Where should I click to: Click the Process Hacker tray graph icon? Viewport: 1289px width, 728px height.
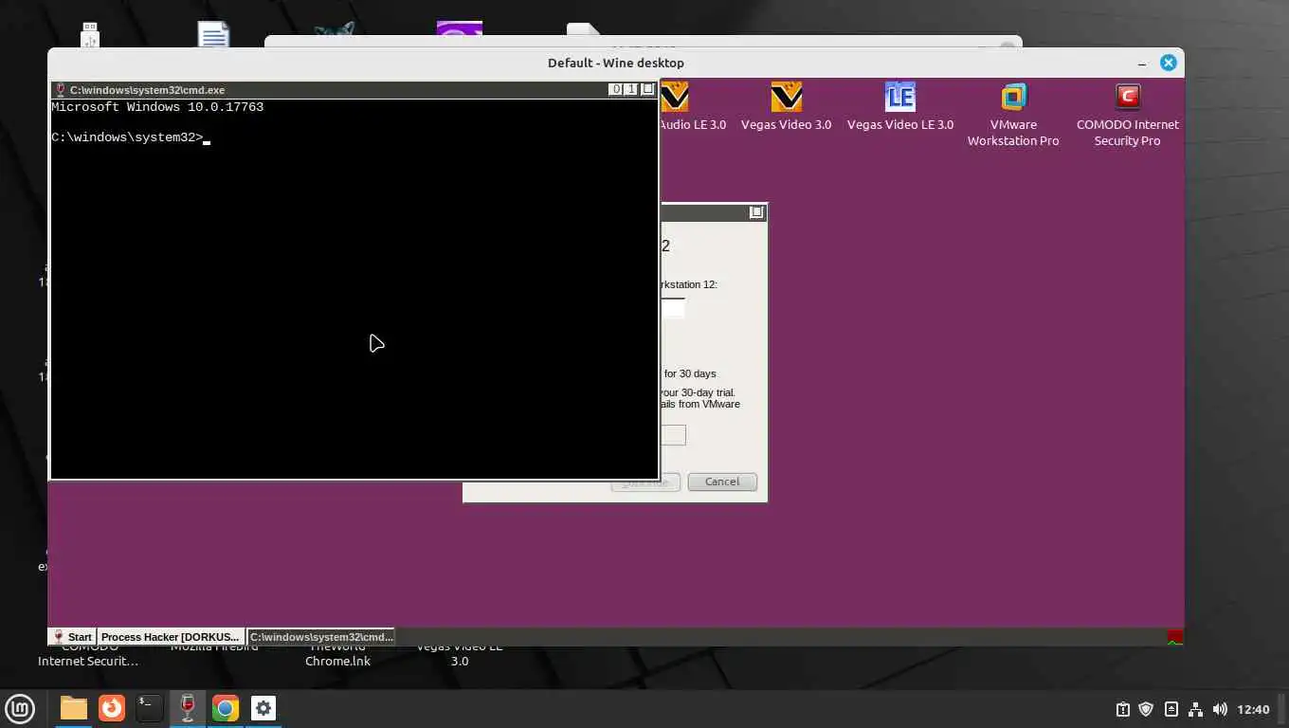(1175, 637)
